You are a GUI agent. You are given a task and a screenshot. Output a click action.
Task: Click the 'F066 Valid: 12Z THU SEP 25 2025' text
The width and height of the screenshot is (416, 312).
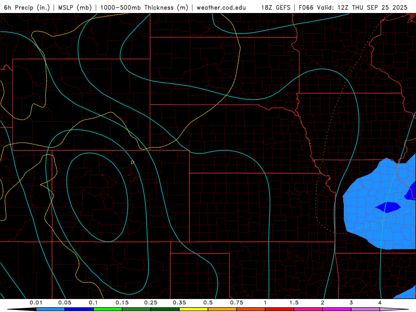353,7
